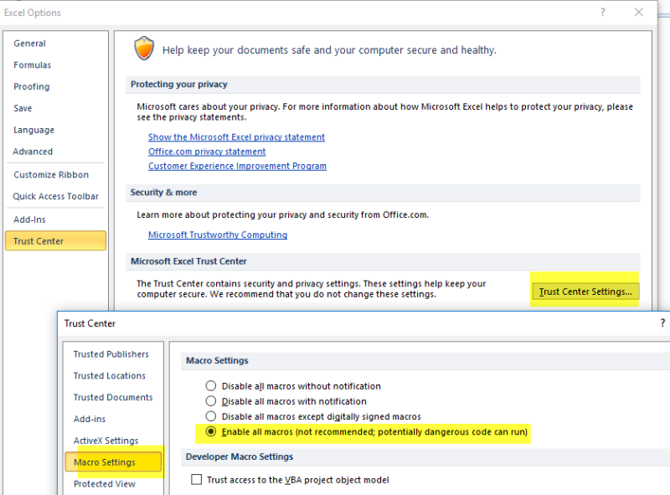
Task: Open Trust Center Settings button
Action: click(x=585, y=291)
